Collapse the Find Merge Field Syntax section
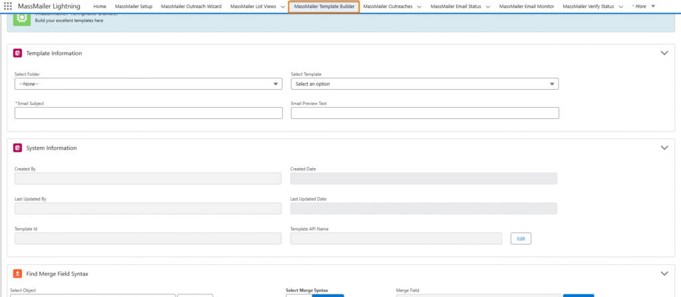The width and height of the screenshot is (681, 297). (x=664, y=273)
